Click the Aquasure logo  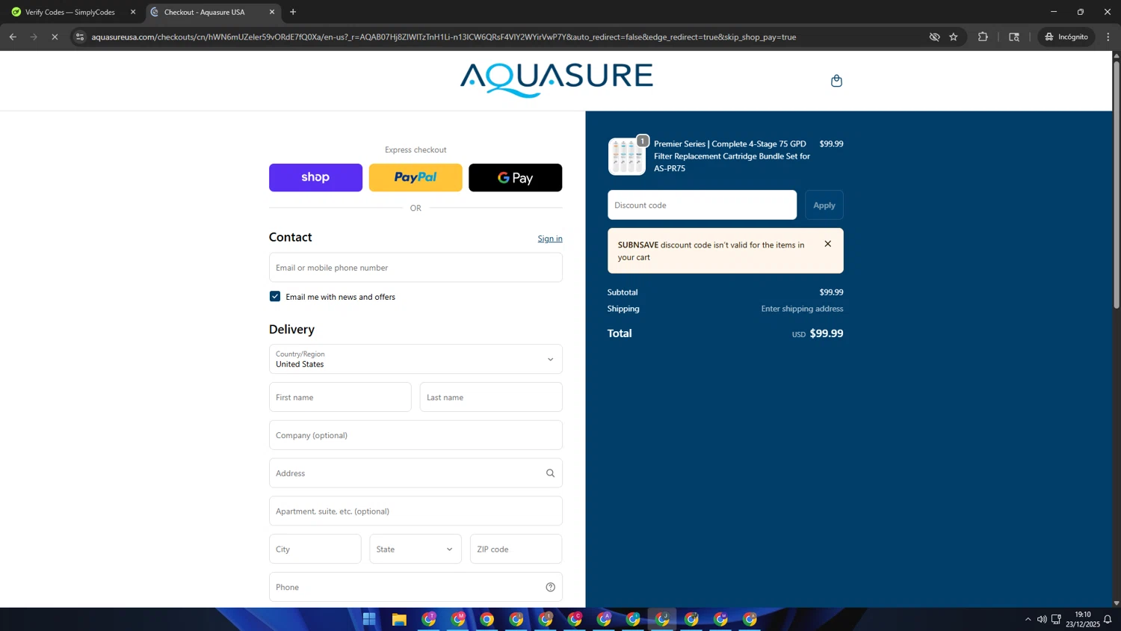point(556,80)
